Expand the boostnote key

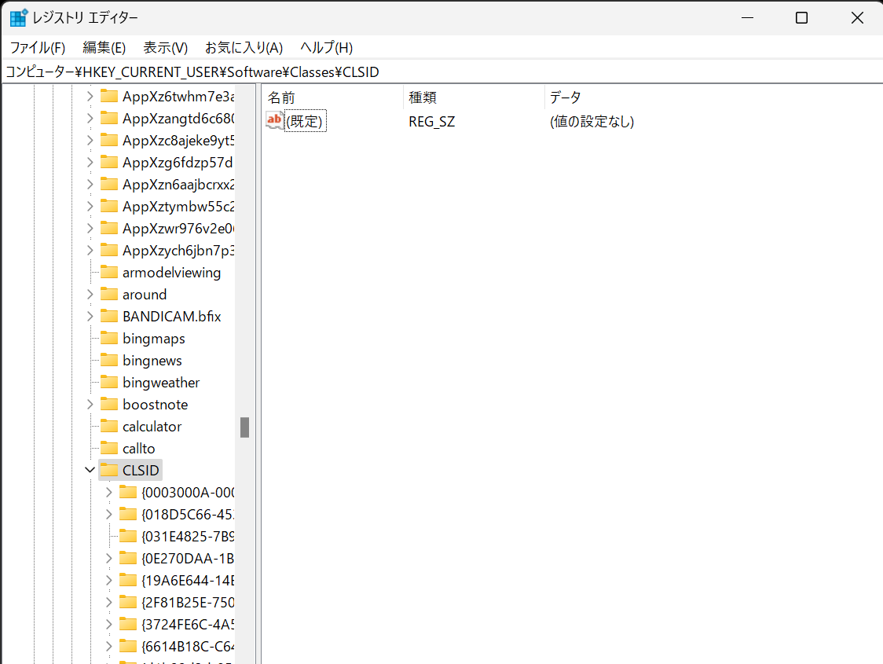tap(90, 404)
